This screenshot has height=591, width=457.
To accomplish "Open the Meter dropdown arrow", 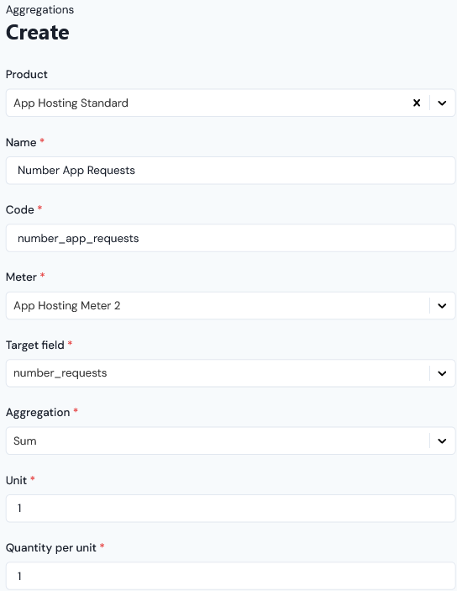I will 442,306.
